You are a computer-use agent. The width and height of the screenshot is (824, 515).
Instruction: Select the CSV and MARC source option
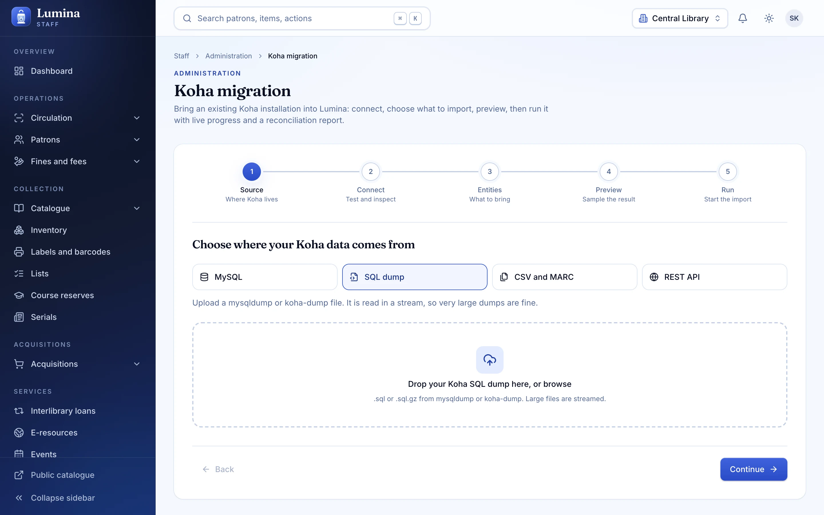564,277
